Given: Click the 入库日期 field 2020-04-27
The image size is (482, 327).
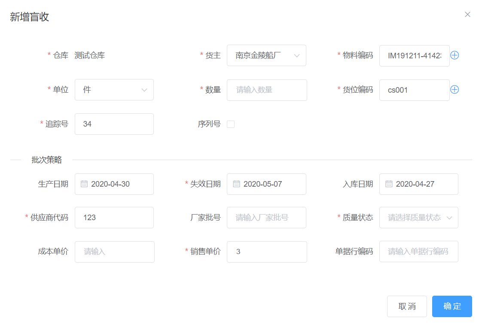Looking at the screenshot, I should coord(419,184).
